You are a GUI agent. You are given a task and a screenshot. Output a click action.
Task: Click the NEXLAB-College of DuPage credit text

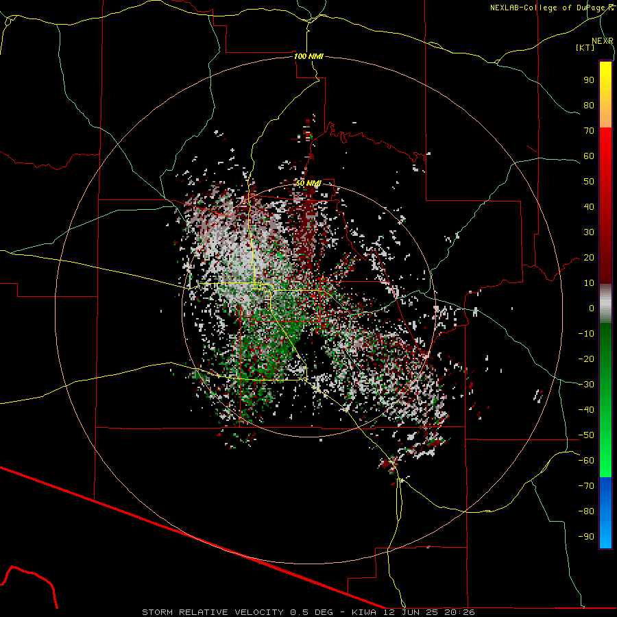coord(551,8)
